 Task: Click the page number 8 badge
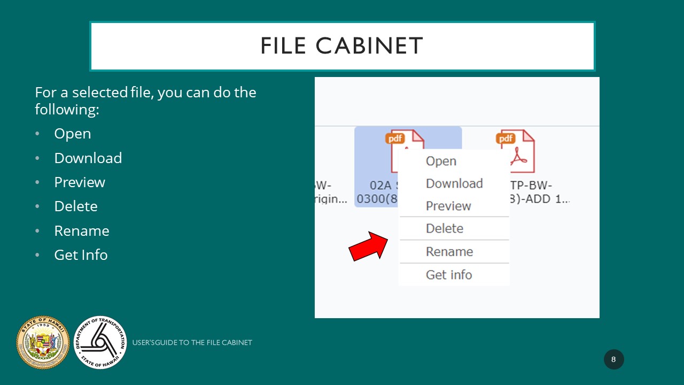pos(613,359)
